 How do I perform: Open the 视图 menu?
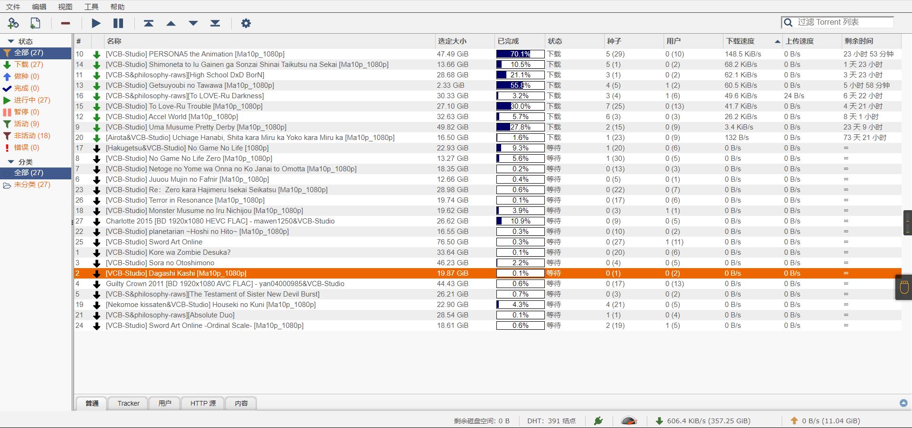pyautogui.click(x=65, y=7)
